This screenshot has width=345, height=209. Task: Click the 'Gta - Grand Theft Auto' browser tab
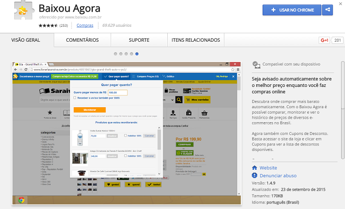31,65
